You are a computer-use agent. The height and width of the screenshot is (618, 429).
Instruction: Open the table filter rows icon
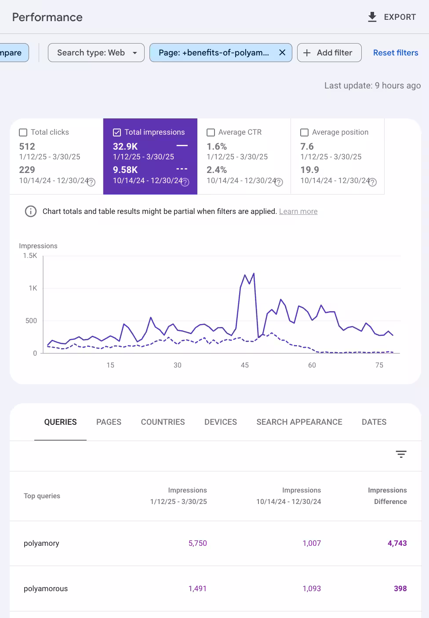tap(401, 454)
